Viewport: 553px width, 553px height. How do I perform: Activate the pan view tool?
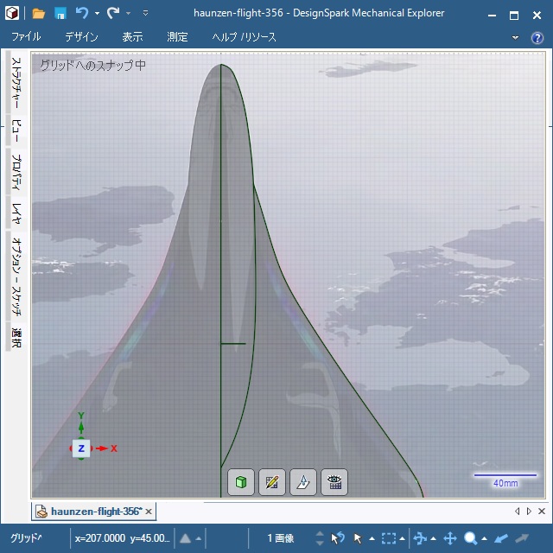pos(450,538)
